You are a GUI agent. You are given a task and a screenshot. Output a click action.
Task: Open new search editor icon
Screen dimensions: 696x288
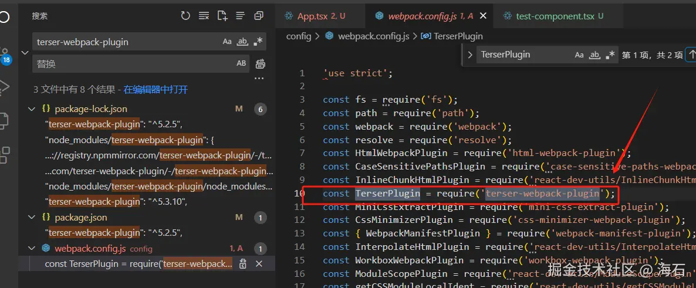(x=222, y=16)
